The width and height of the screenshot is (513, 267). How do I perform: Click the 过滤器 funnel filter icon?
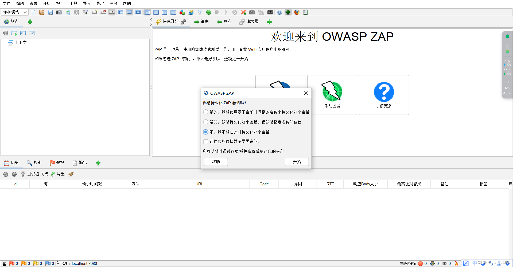point(23,174)
